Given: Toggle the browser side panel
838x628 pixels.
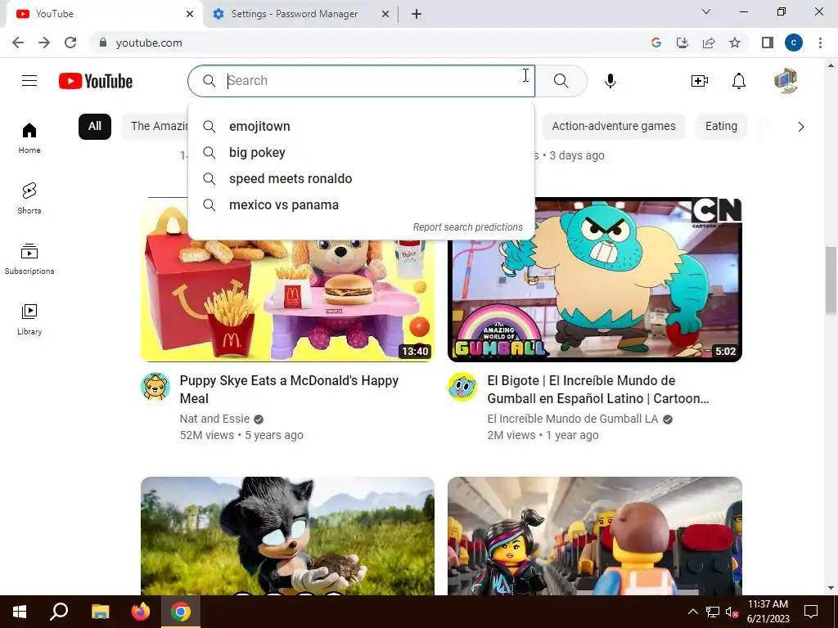Looking at the screenshot, I should [x=768, y=43].
